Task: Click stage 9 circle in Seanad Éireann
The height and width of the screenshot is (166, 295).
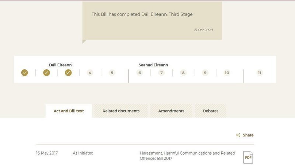Action: [x=205, y=73]
